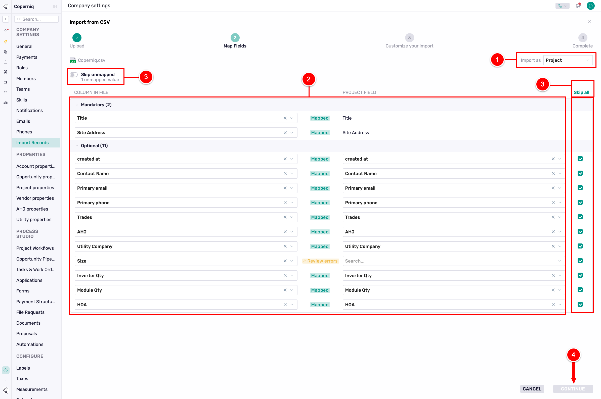Open Automations in Process Studio
The height and width of the screenshot is (399, 601).
tap(30, 344)
